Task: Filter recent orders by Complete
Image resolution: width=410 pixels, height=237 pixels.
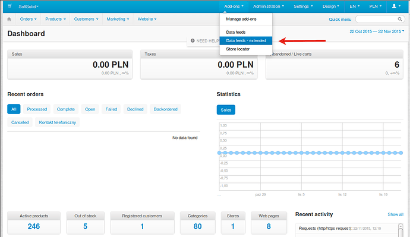Action: pos(66,109)
